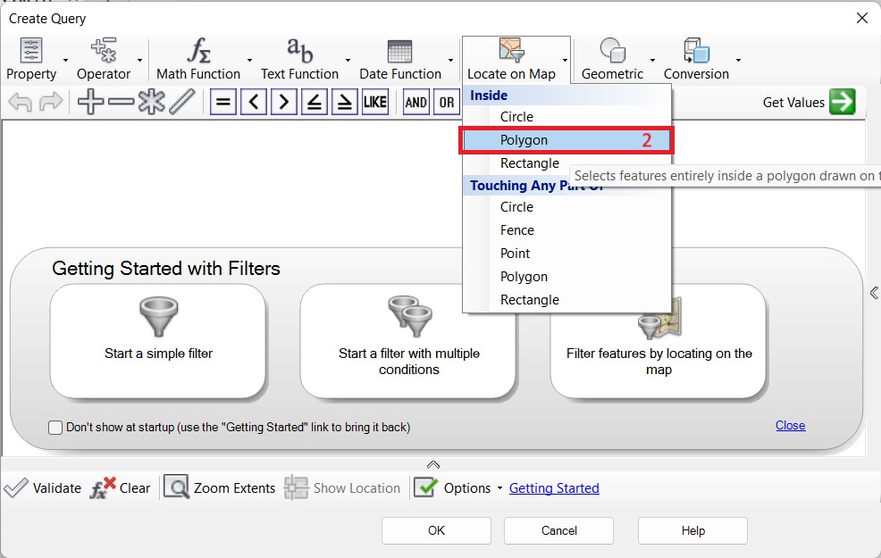Screen dimensions: 881x558
Task: Click the Property toolbar icon
Action: point(31,51)
